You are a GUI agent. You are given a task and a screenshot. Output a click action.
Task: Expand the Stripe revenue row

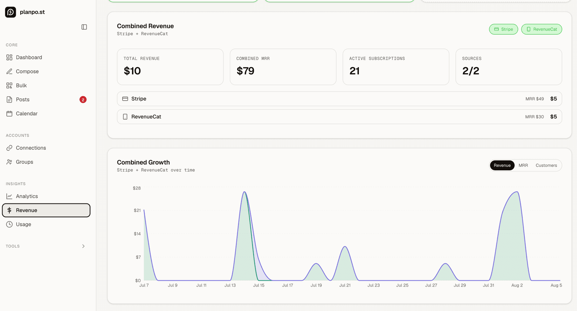(x=339, y=99)
